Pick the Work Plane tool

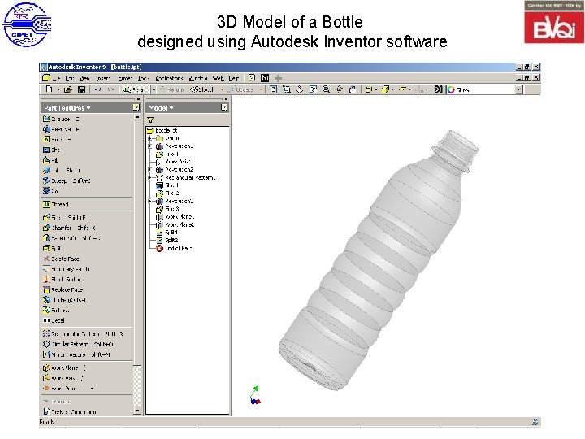click(64, 367)
